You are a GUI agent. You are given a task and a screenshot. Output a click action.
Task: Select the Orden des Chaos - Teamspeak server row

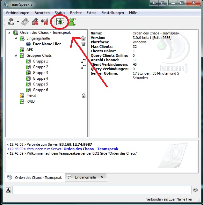click(x=45, y=33)
